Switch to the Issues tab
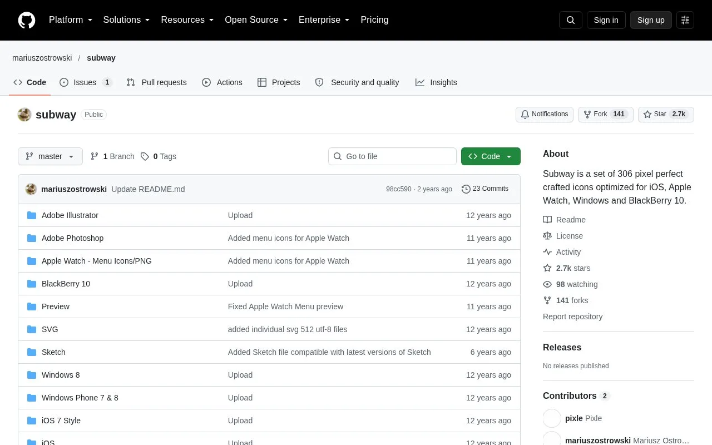The height and width of the screenshot is (445, 712). (x=86, y=82)
